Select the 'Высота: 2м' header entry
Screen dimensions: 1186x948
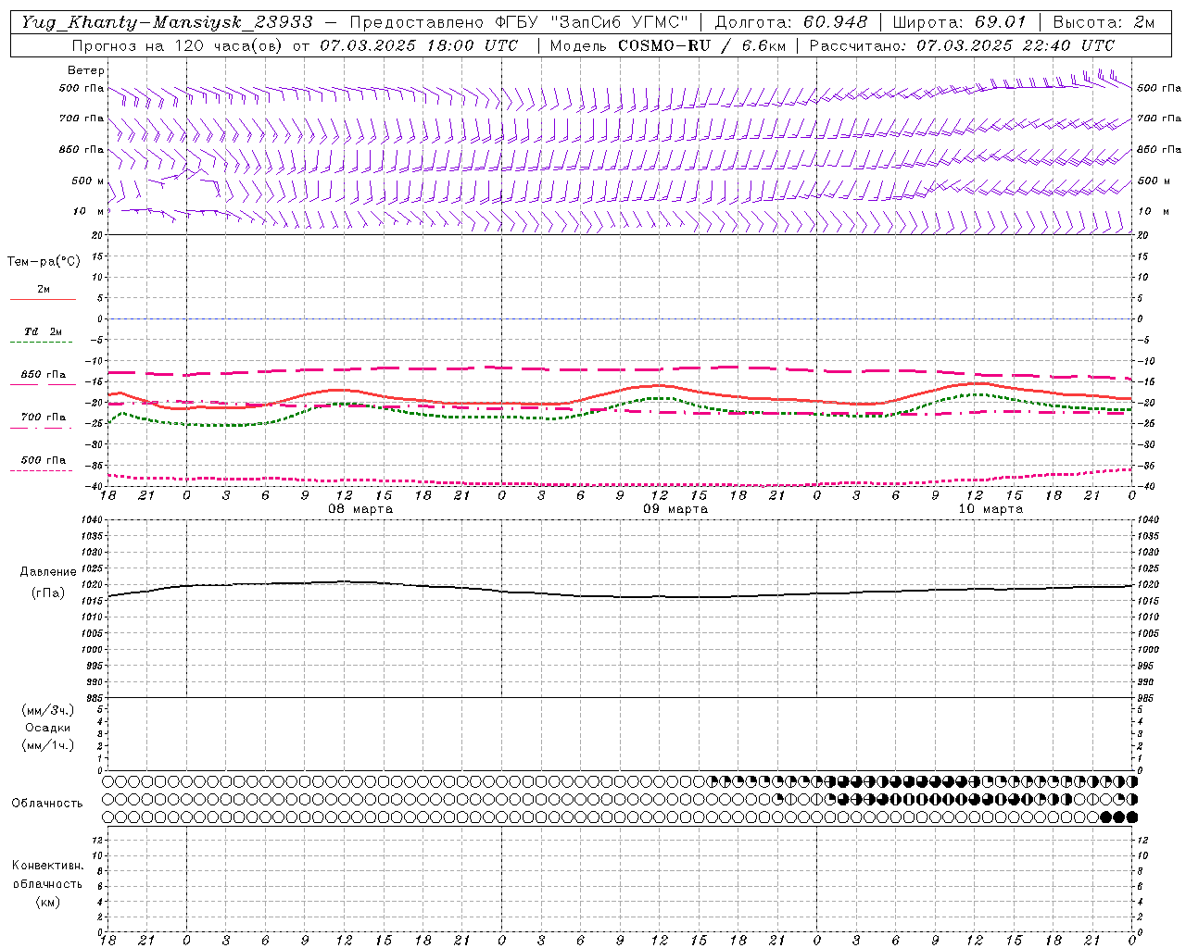pyautogui.click(x=1103, y=22)
